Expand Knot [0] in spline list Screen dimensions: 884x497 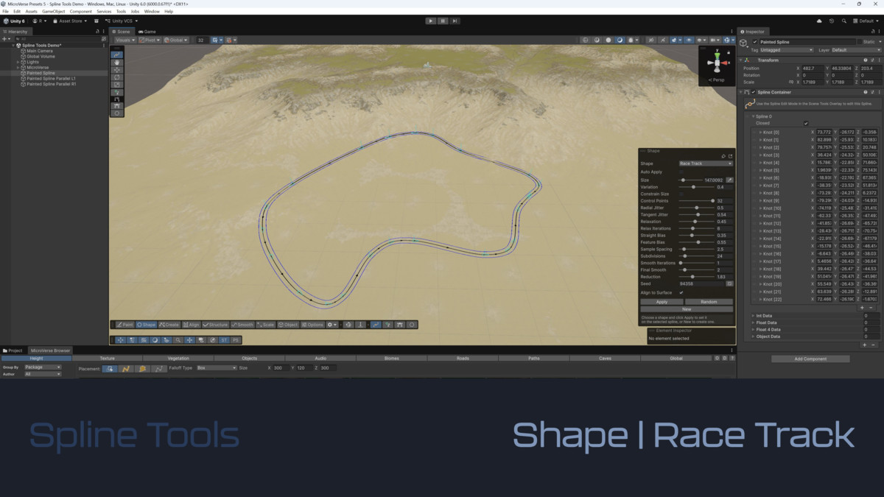(760, 132)
